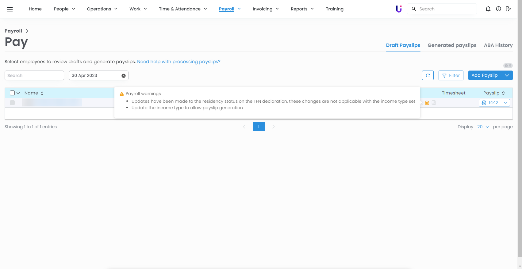Open the processing payslips help link
This screenshot has width=522, height=269.
(x=178, y=62)
